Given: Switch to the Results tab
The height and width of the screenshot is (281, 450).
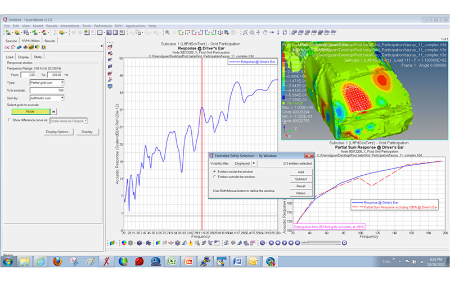Looking at the screenshot, I should tap(49, 41).
